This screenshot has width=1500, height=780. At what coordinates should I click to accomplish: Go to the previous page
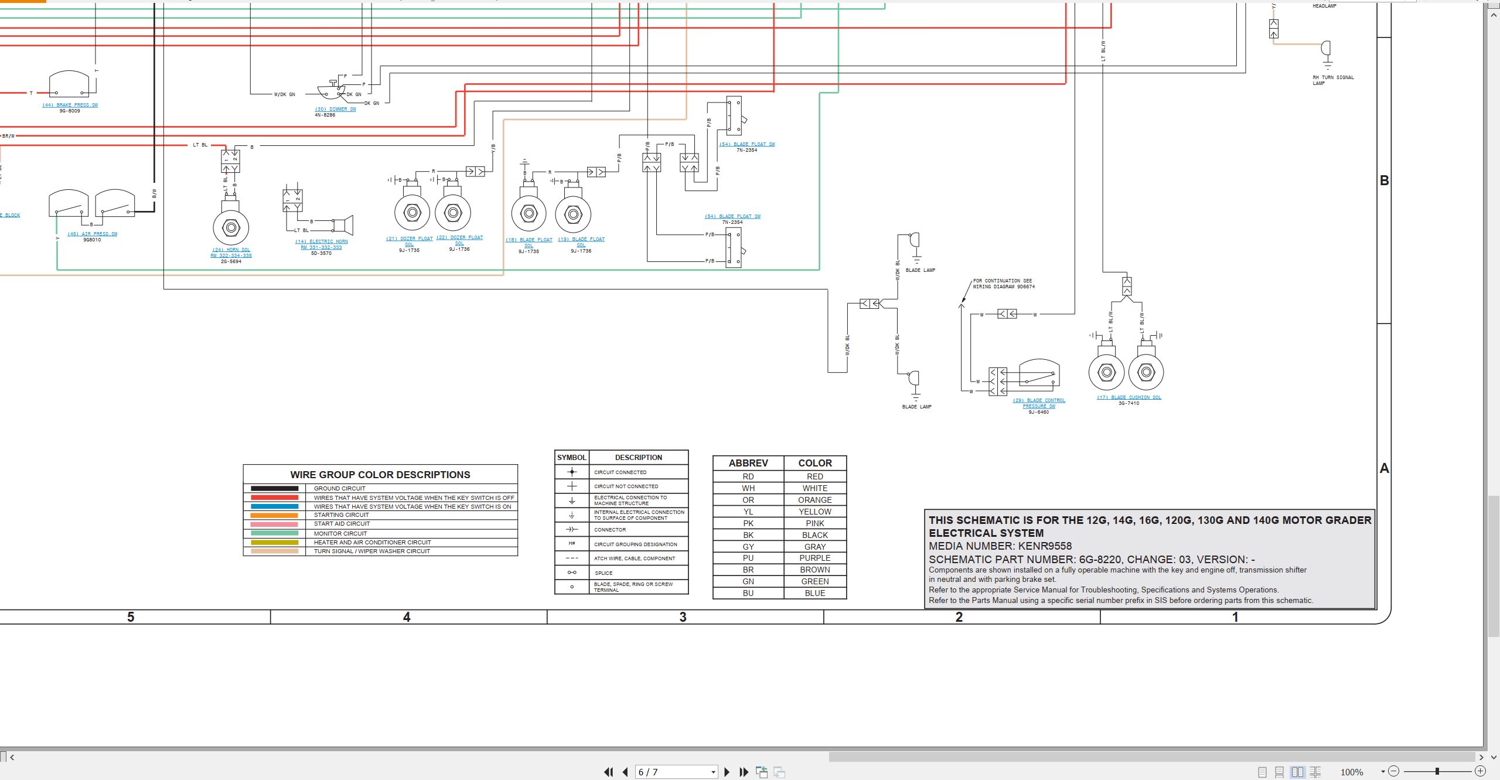[x=625, y=772]
